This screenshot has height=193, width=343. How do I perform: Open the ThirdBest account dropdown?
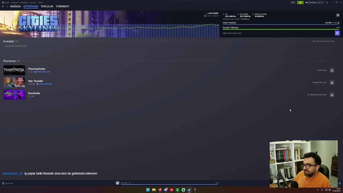[x=314, y=2]
